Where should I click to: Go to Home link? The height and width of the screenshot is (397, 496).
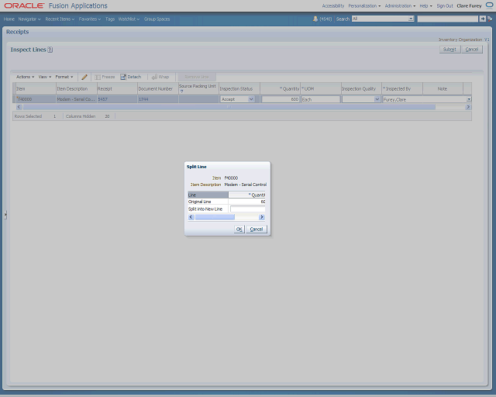[x=9, y=19]
